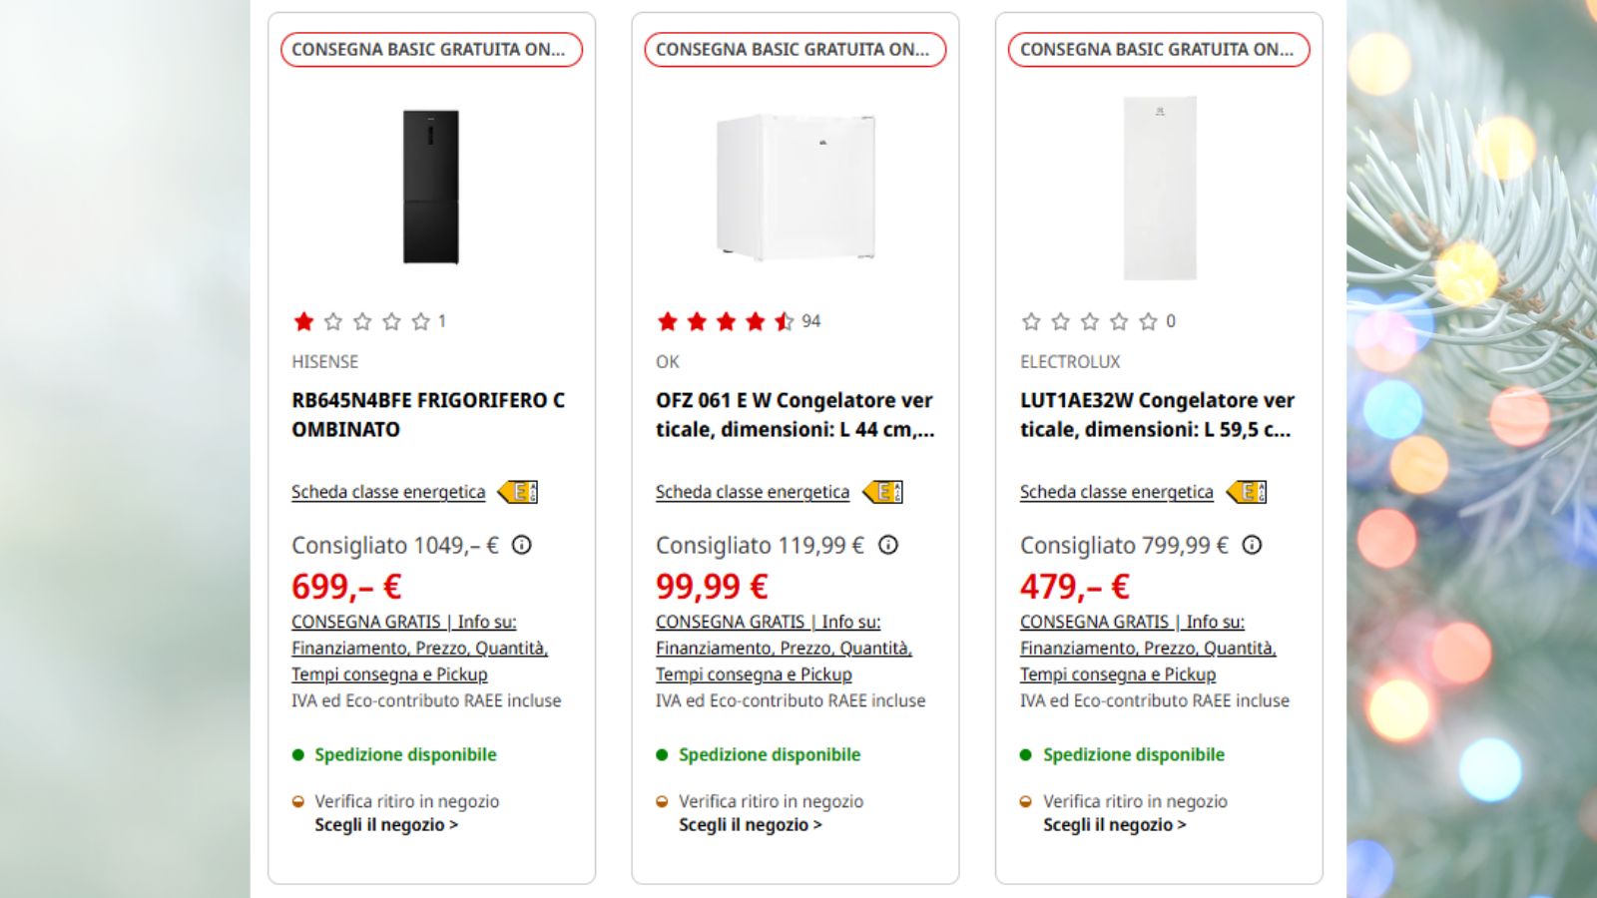Expand Scegli il negozio for OK freezer
This screenshot has height=898, width=1597.
751,825
